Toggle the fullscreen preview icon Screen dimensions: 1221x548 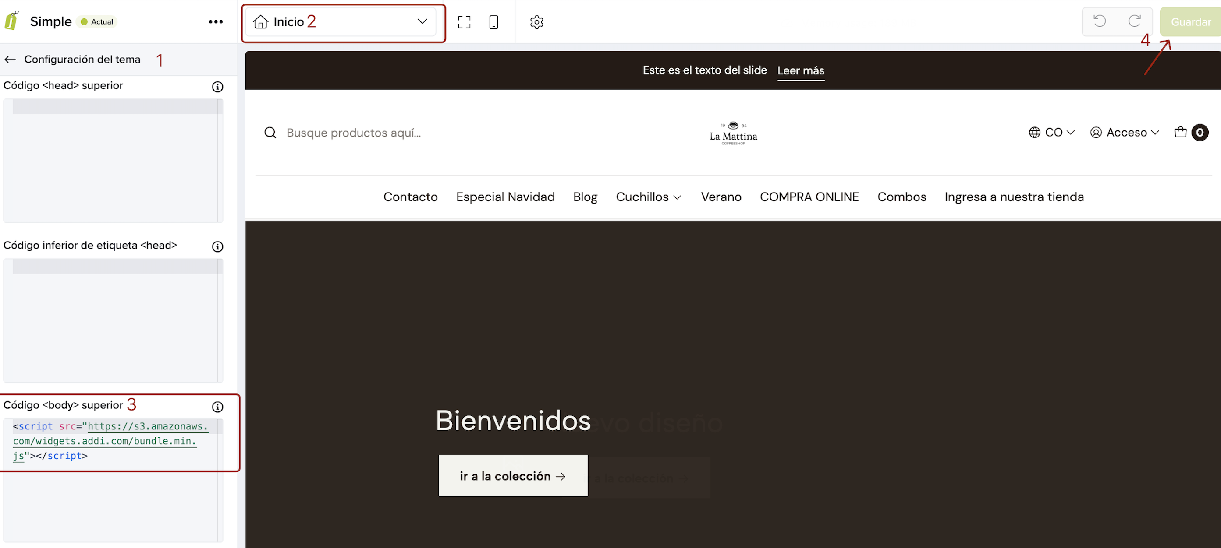[464, 22]
